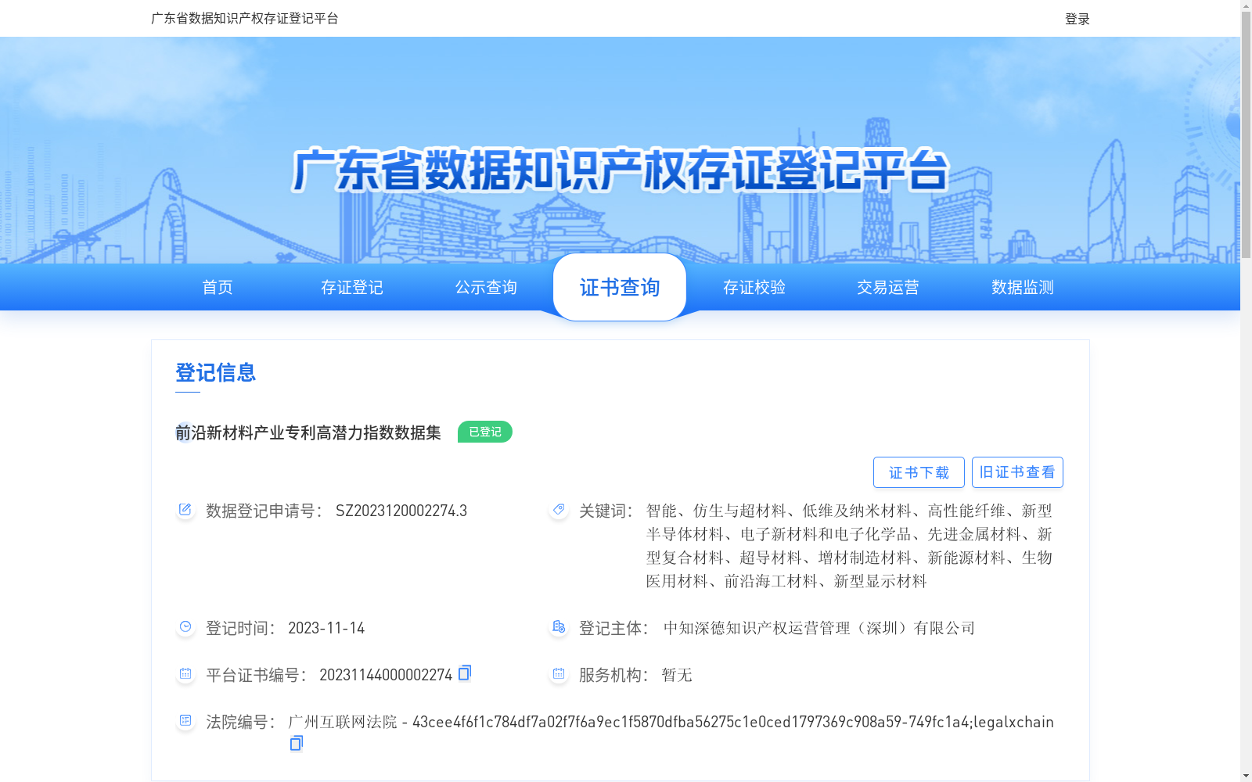The height and width of the screenshot is (782, 1252).
Task: Click the organization icon beside 登记主体
Action: [559, 627]
